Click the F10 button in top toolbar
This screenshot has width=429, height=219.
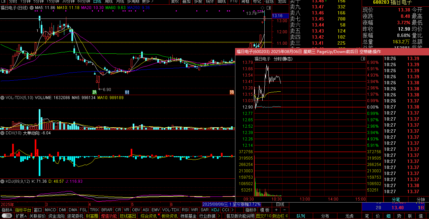(x=233, y=1)
